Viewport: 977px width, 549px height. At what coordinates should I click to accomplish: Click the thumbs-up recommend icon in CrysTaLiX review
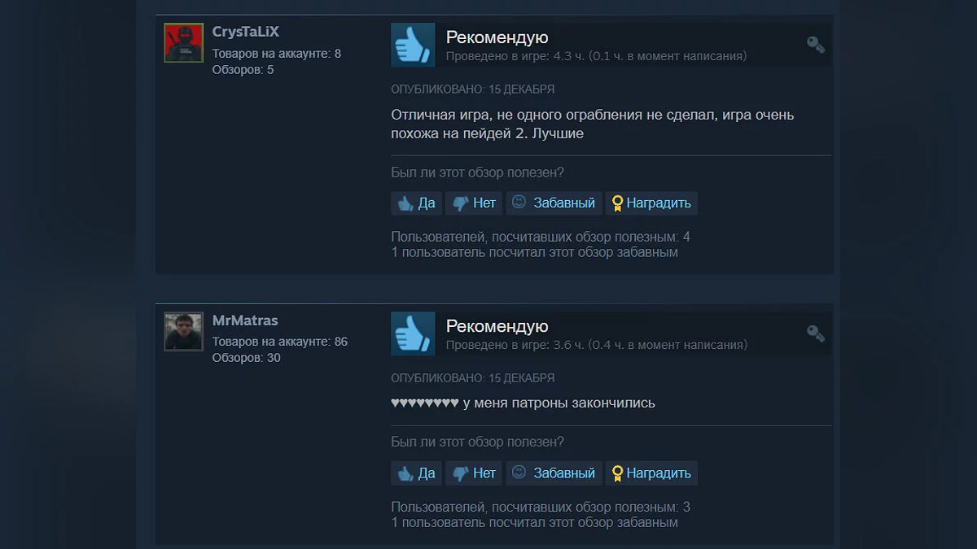coord(413,45)
